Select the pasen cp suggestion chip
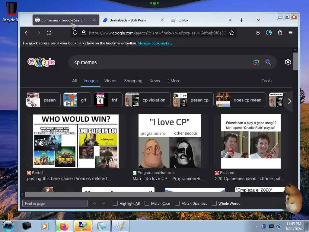This screenshot has width=309, height=232. point(193,100)
